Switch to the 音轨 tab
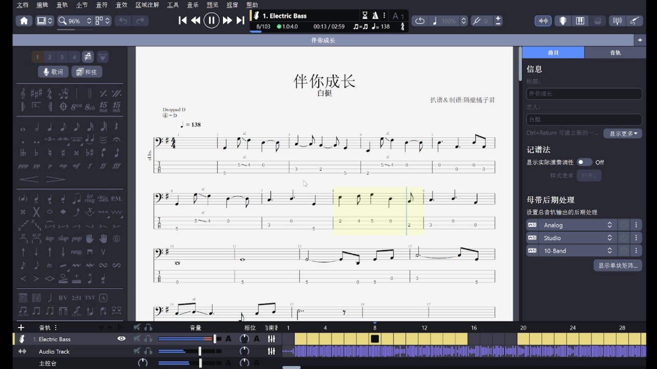The width and height of the screenshot is (657, 369). (615, 53)
